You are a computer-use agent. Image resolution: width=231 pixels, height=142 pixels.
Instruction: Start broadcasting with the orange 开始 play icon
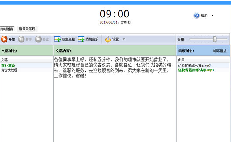[x=4, y=39]
